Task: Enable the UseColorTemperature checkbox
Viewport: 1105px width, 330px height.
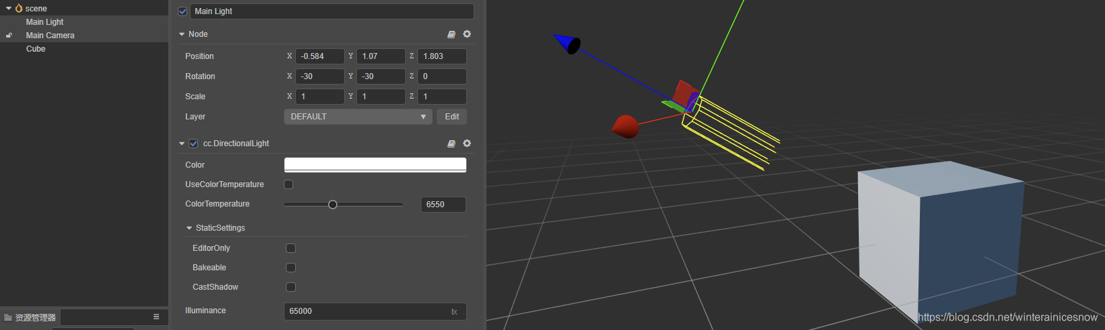Action: (x=288, y=184)
